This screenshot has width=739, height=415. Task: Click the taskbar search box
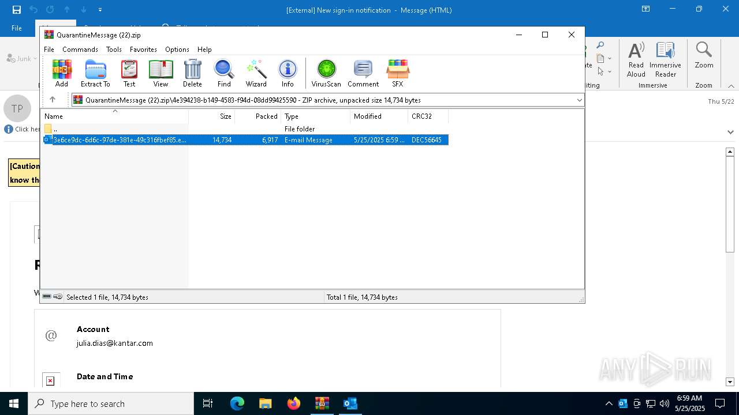tap(111, 403)
